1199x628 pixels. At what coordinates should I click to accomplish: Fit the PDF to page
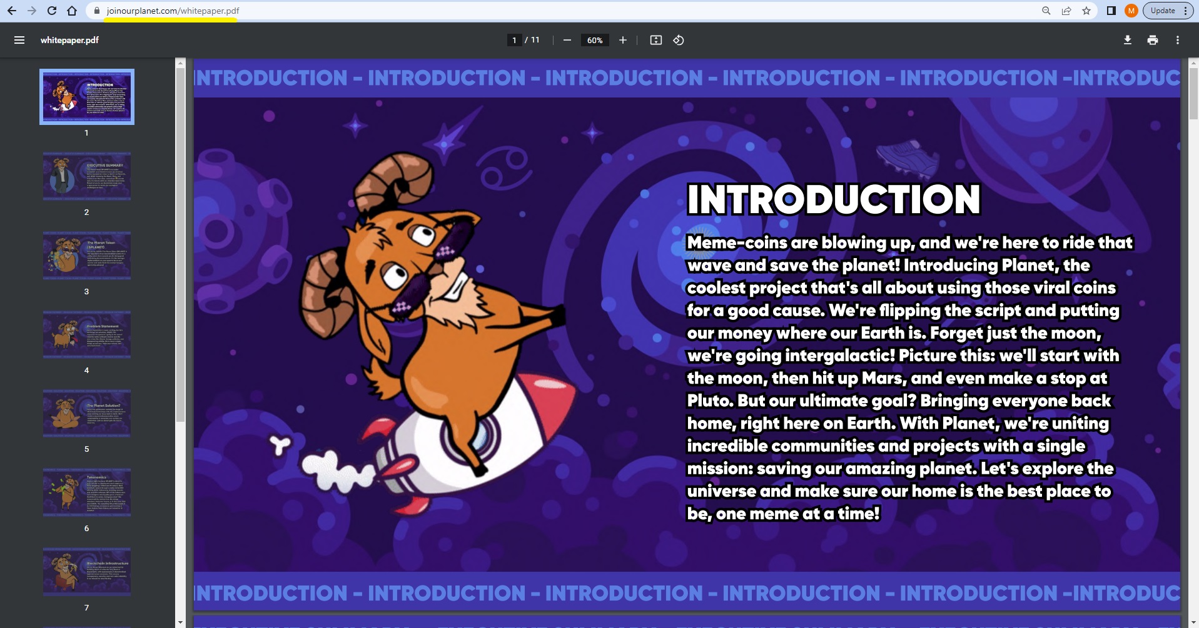coord(656,40)
